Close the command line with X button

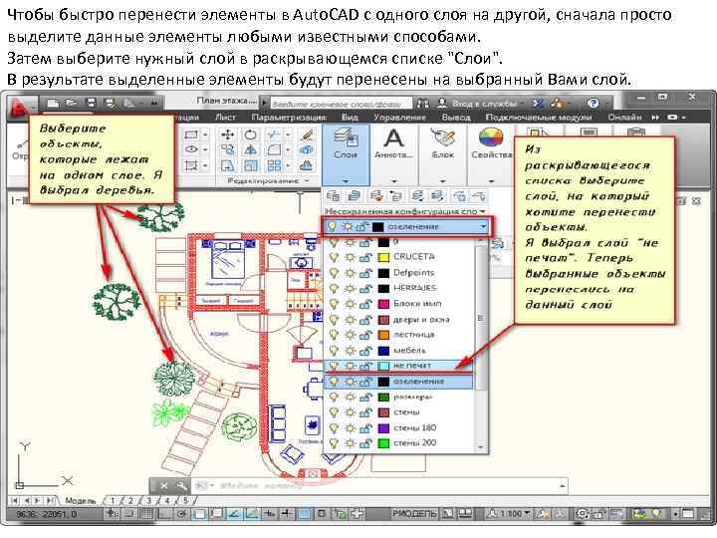[x=164, y=485]
